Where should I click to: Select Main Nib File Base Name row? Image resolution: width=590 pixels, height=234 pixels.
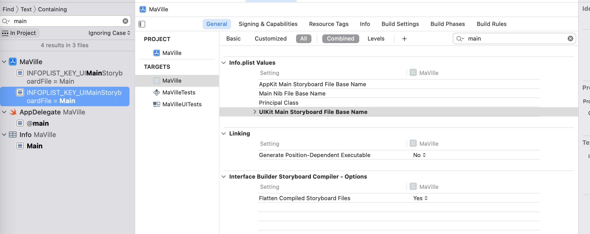point(292,93)
